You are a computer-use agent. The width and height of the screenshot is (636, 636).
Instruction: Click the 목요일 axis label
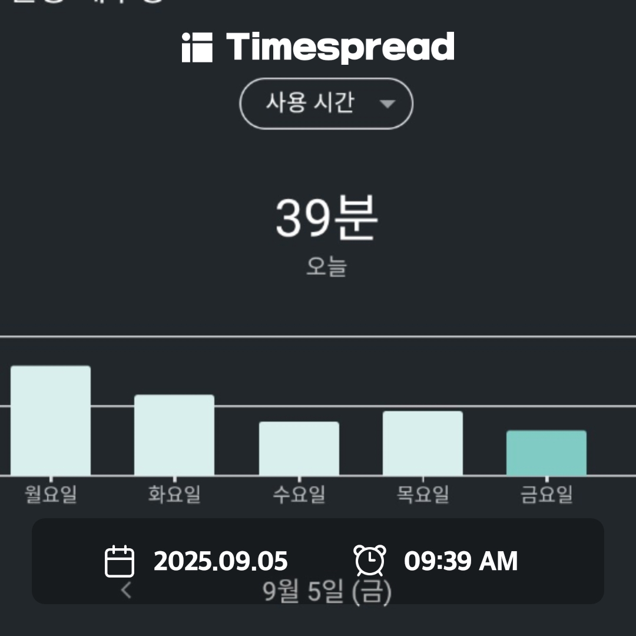423,494
